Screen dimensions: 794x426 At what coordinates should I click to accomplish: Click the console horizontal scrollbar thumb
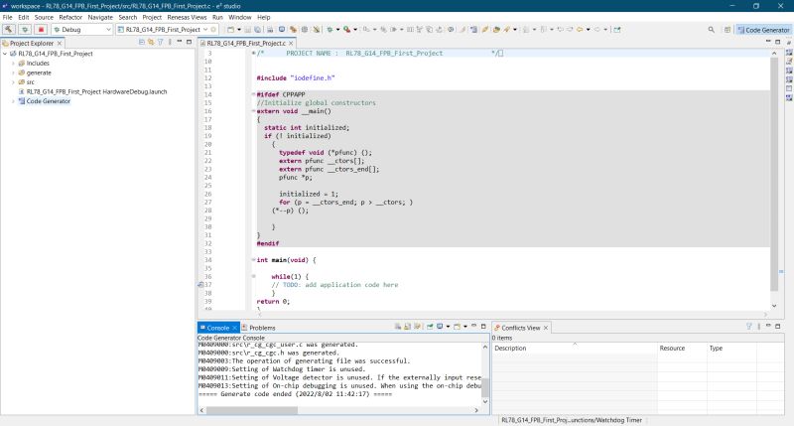[x=252, y=410]
